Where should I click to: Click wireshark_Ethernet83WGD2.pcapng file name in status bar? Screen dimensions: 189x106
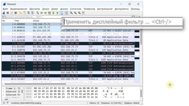pos(26,103)
